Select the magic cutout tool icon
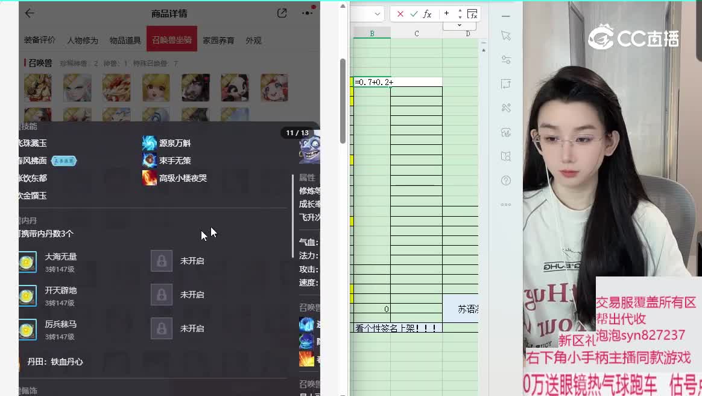 (x=505, y=109)
